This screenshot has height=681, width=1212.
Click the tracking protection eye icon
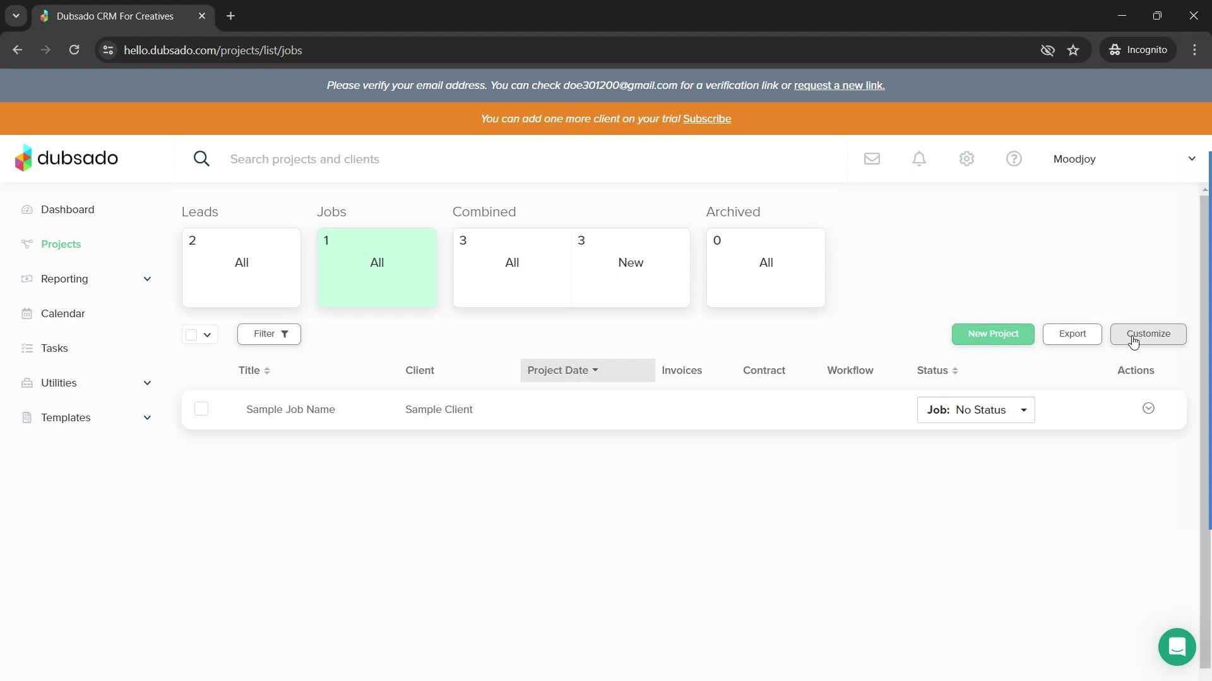coord(1047,50)
